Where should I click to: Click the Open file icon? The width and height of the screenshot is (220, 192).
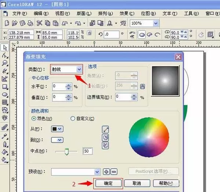(x=15, y=23)
